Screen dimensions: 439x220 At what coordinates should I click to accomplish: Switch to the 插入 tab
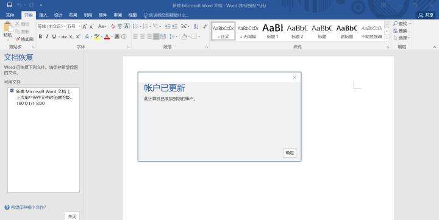(43, 15)
